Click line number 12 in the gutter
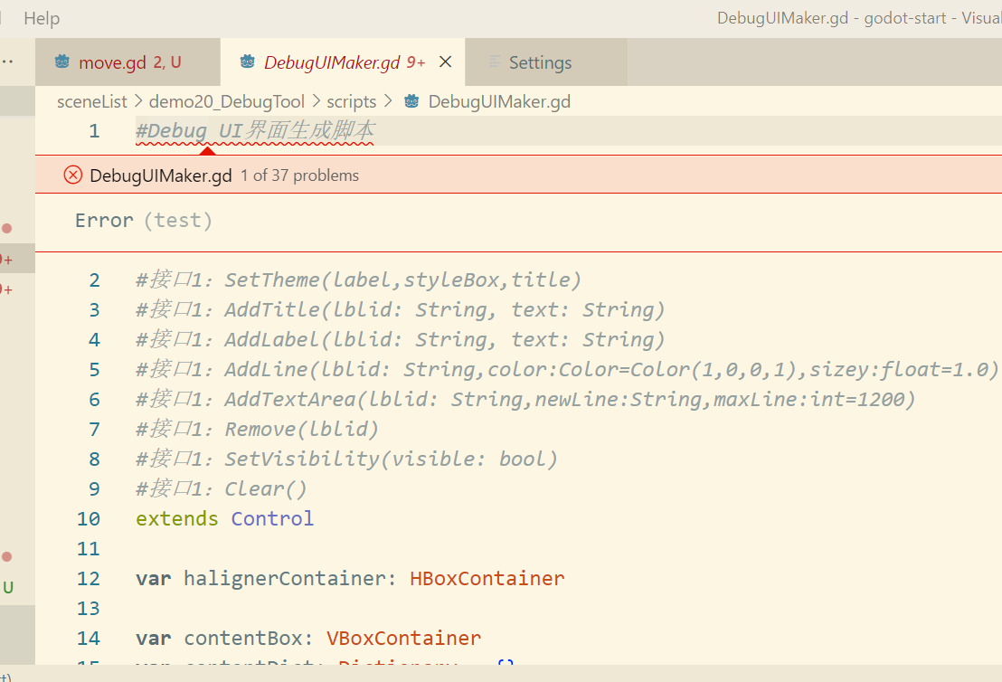Image resolution: width=1002 pixels, height=682 pixels. pos(89,579)
